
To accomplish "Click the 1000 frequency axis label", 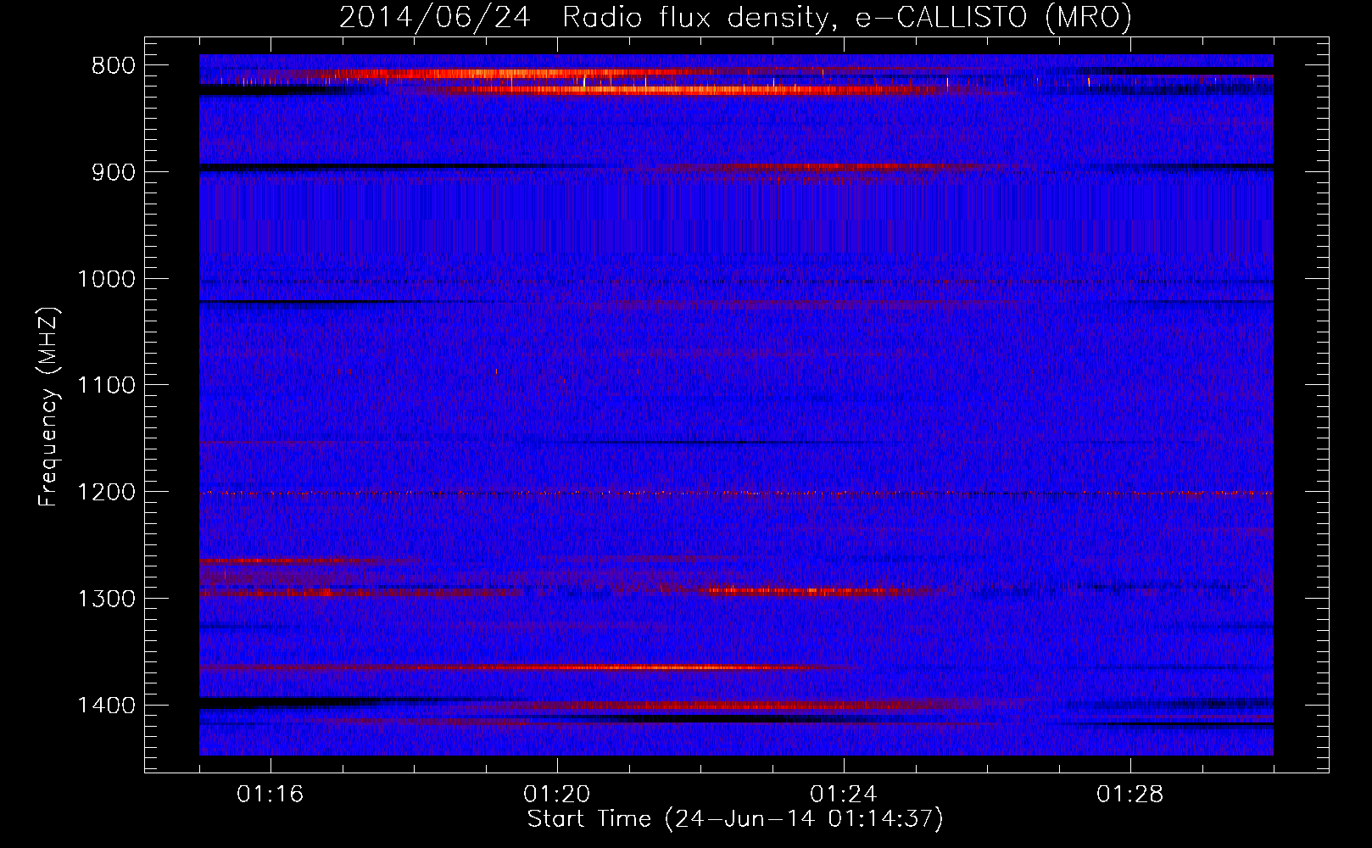I will (x=106, y=279).
